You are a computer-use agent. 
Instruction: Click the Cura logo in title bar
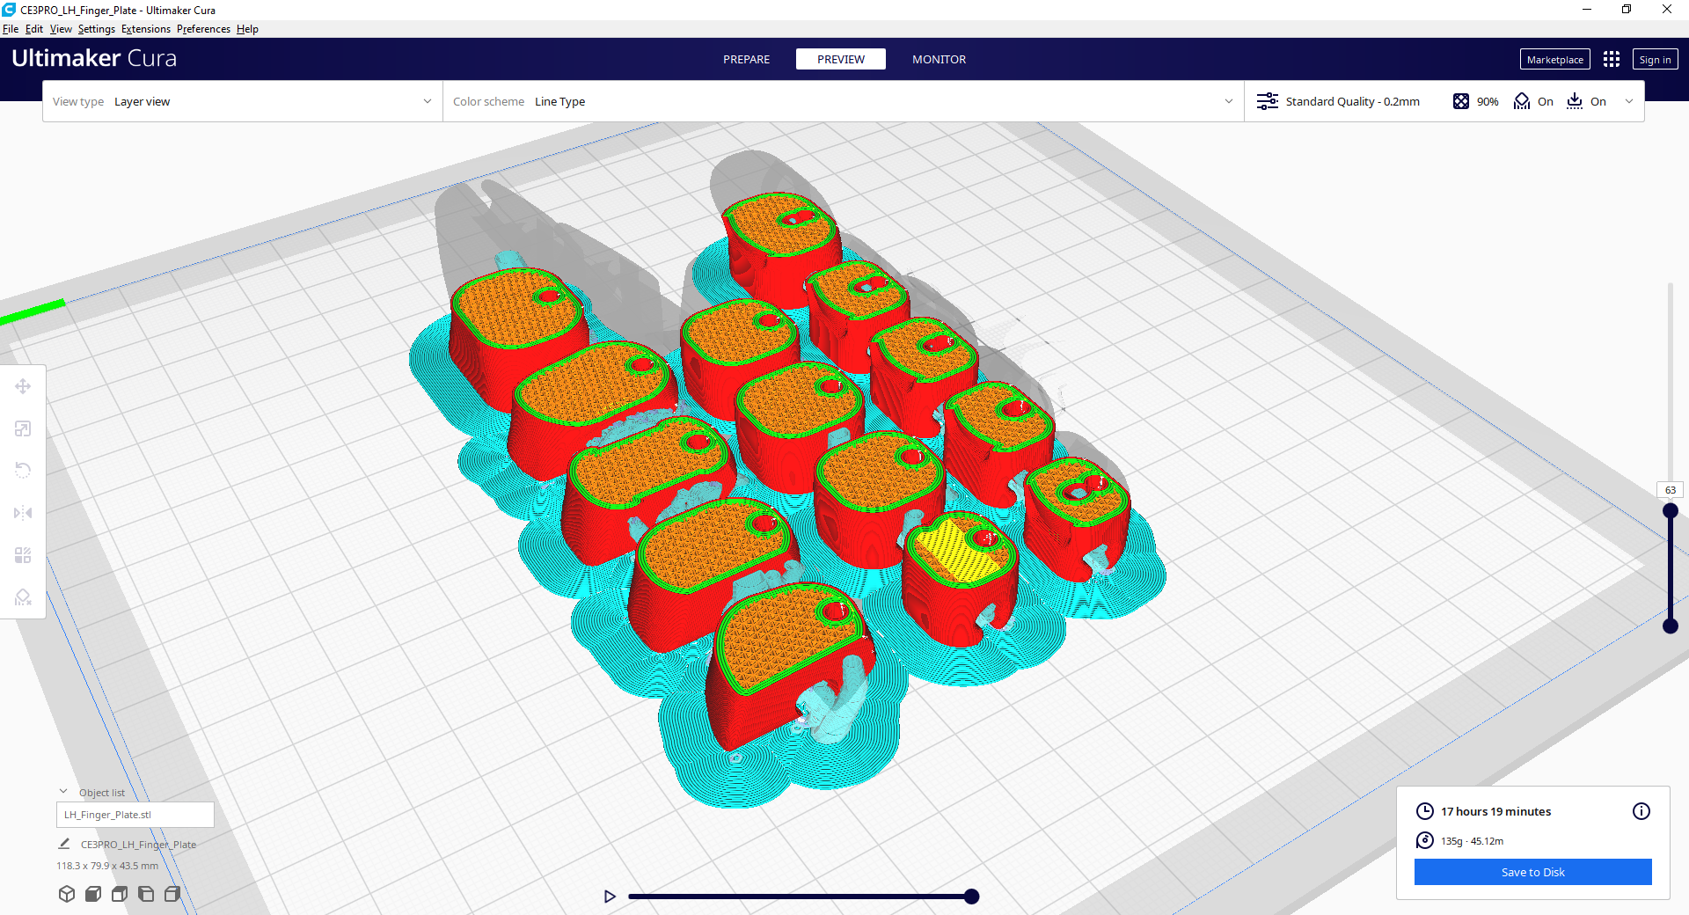(9, 10)
